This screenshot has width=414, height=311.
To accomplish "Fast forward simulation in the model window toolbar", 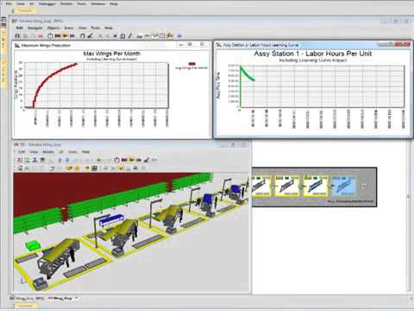I will click(72, 35).
